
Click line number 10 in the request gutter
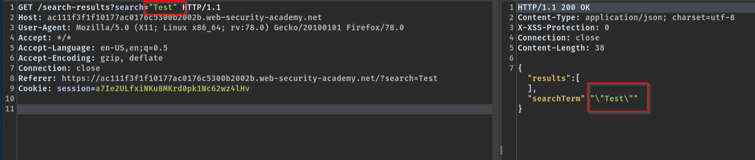pyautogui.click(x=10, y=99)
